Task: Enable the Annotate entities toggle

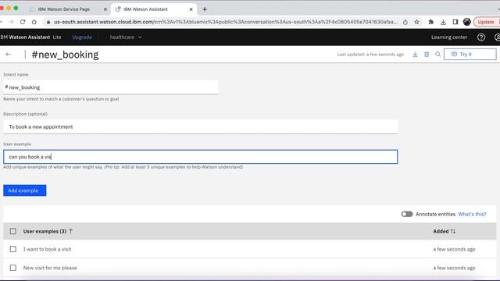Action: coord(407,214)
